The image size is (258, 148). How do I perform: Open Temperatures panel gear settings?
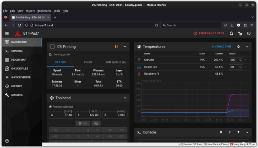(x=238, y=46)
